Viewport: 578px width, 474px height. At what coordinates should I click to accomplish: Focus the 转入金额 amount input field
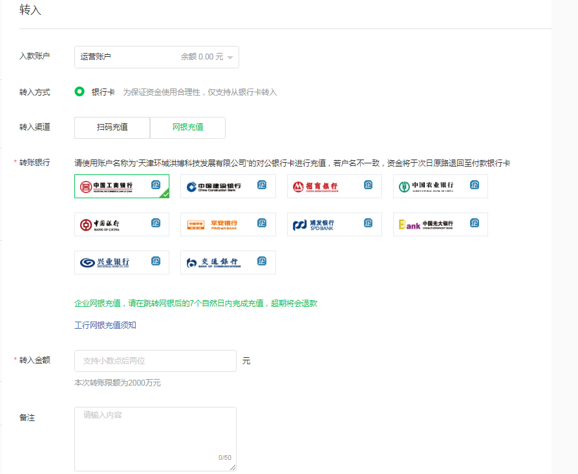tap(155, 361)
